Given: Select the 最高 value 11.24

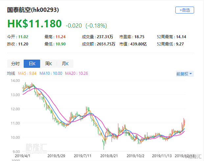Looking at the screenshot, I should click(x=61, y=37).
